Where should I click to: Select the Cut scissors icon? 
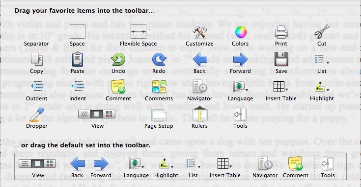coord(322,32)
